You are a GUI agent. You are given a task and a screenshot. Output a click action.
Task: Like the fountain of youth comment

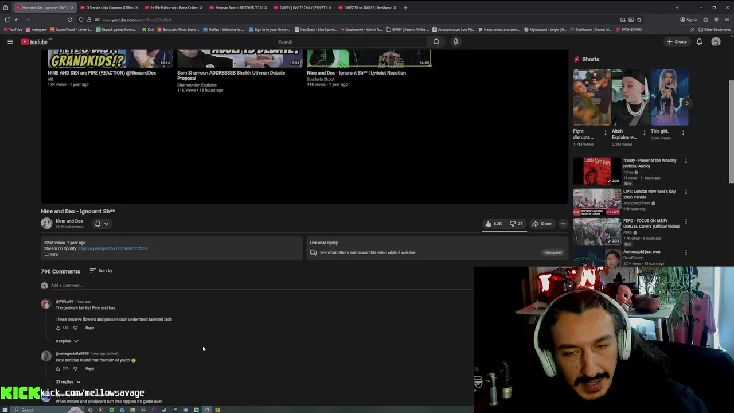click(x=58, y=369)
